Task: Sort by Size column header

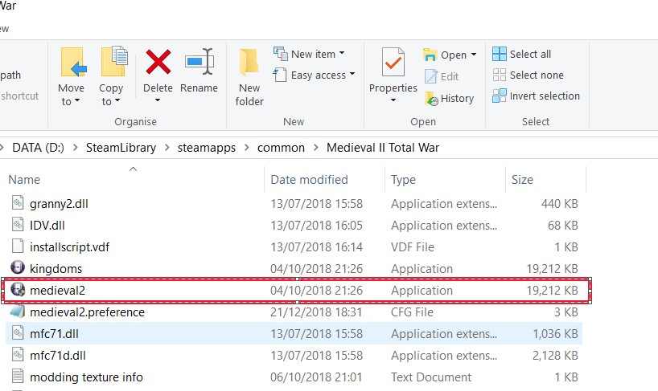Action: [522, 180]
